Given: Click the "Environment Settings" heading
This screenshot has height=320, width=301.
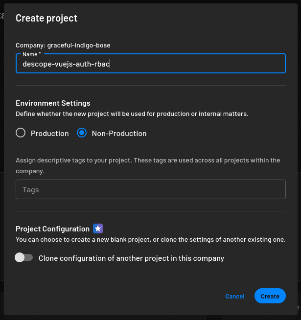Looking at the screenshot, I should click(x=53, y=103).
